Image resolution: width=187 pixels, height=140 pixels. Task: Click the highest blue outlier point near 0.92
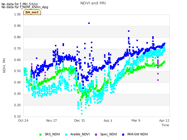pyautogui.click(x=89, y=23)
